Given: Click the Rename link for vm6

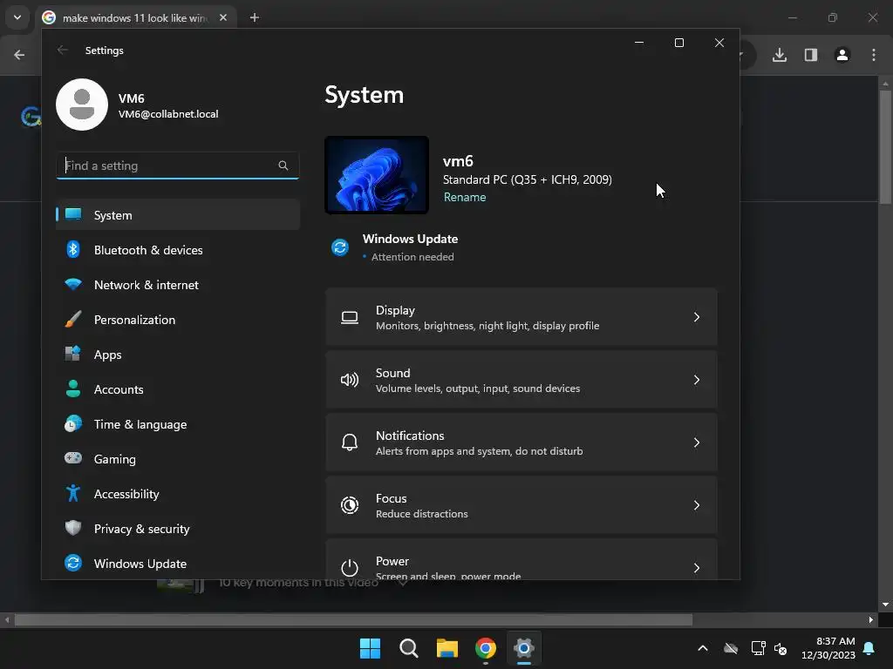Looking at the screenshot, I should 465,197.
